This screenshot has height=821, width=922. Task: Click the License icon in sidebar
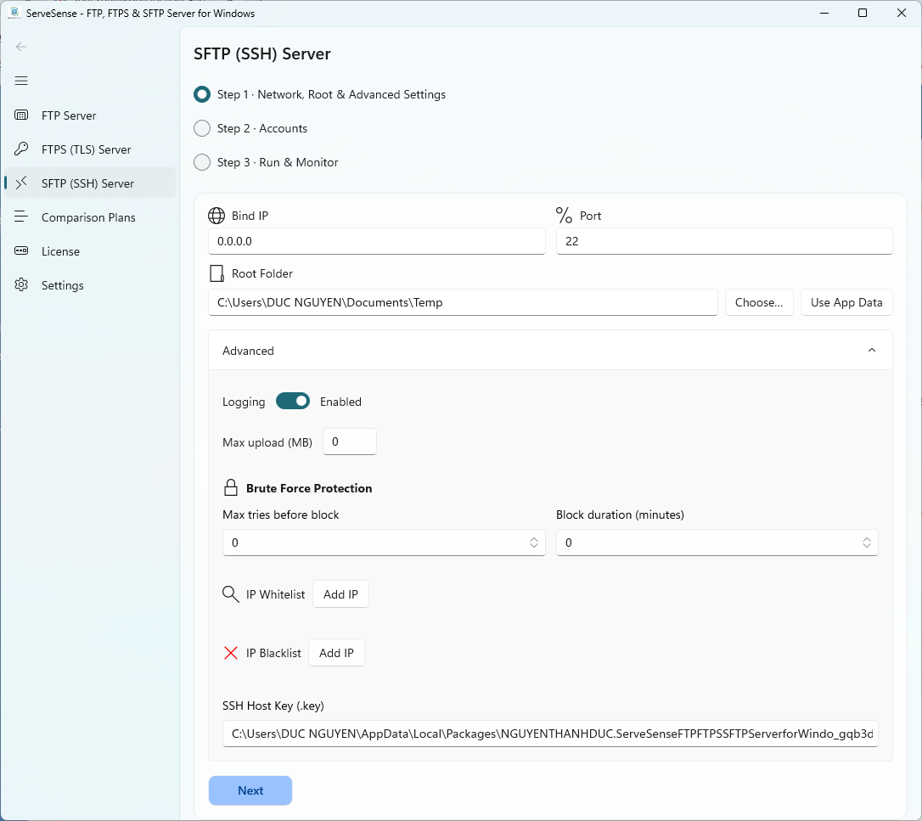21,251
